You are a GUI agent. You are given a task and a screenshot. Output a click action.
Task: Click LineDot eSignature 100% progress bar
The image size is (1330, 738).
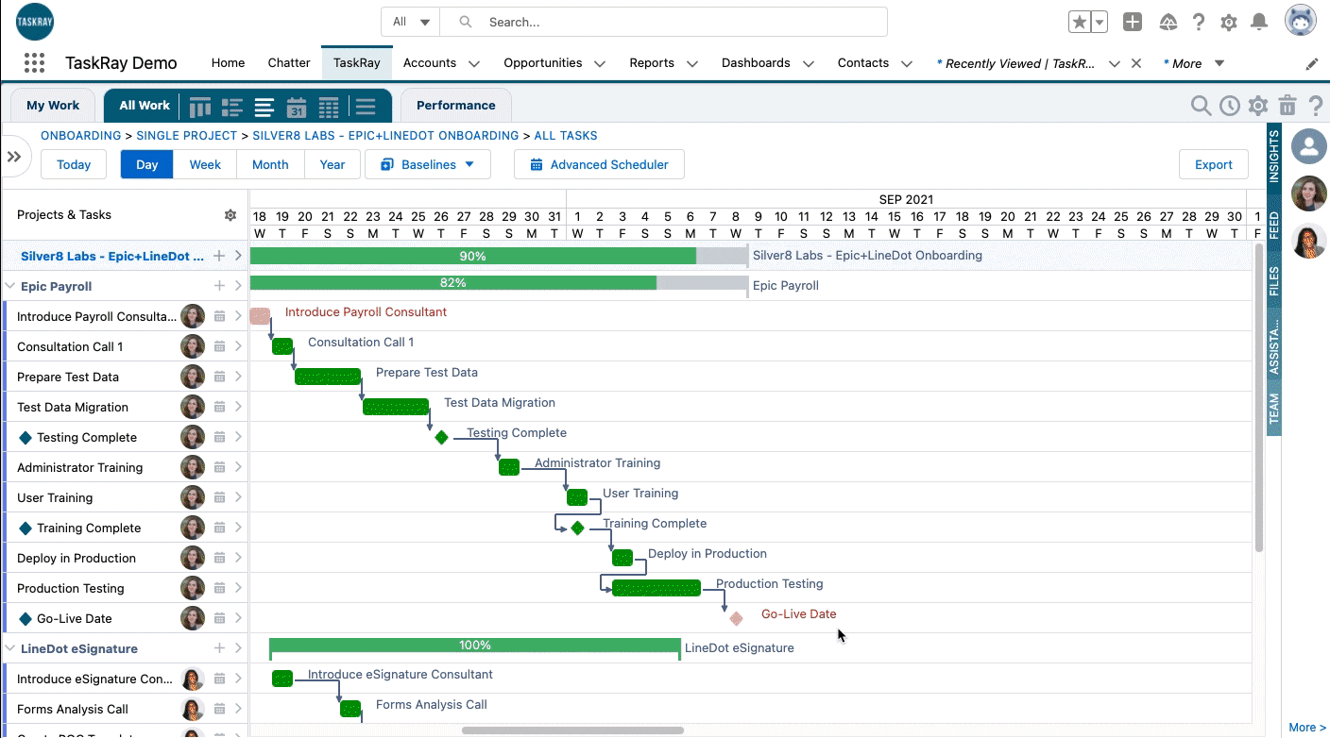(x=474, y=646)
